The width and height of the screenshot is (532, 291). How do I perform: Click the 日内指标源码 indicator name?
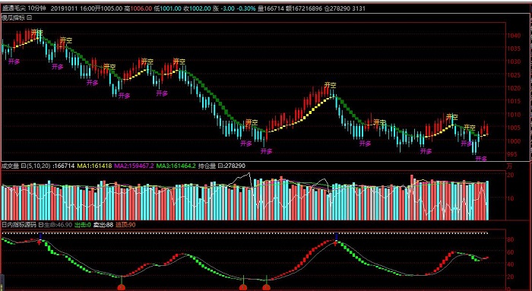tap(20, 225)
